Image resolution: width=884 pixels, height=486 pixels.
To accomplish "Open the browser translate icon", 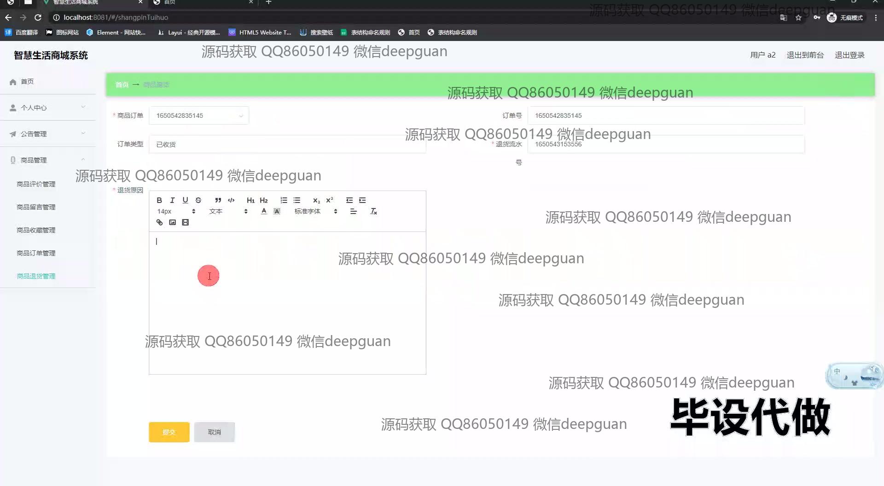I will click(784, 17).
